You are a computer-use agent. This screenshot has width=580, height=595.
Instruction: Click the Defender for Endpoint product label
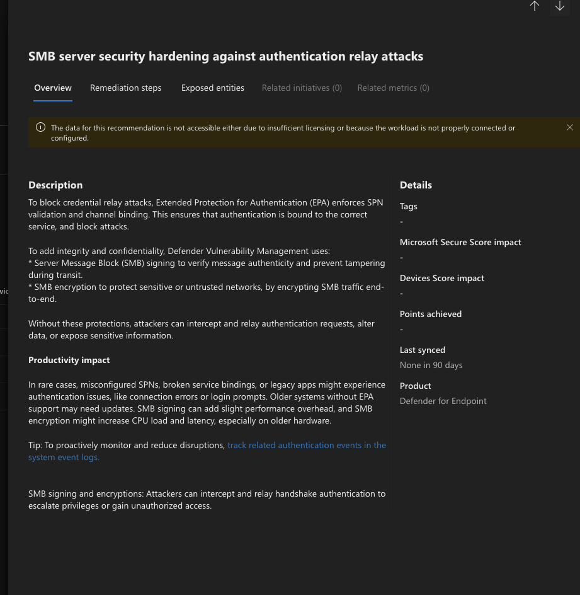tap(443, 401)
